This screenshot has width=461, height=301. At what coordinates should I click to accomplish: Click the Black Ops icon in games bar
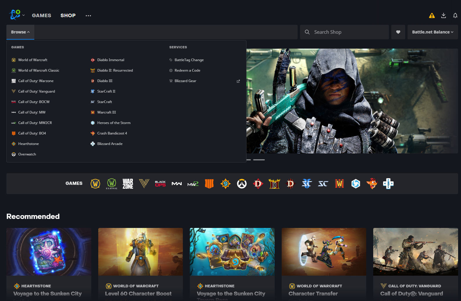pyautogui.click(x=160, y=184)
